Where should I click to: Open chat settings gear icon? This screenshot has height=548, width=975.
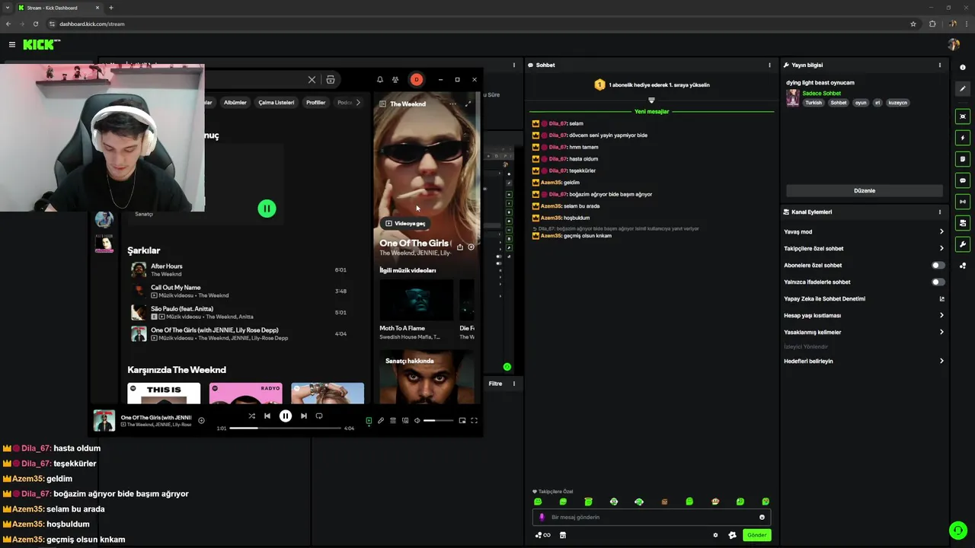pyautogui.click(x=715, y=535)
